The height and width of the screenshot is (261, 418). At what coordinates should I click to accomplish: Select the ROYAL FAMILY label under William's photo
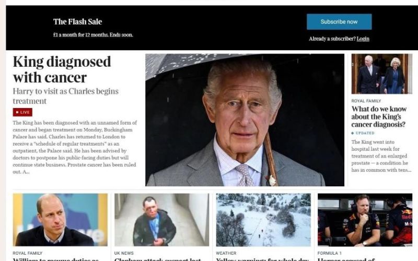[x=28, y=253]
